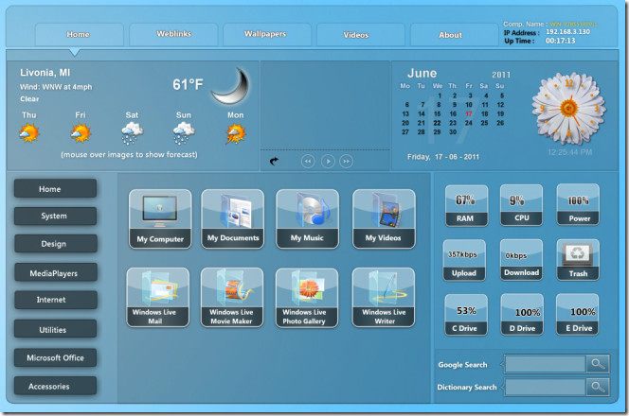Viewport: 629px width, 416px height.
Task: Open the My Computer icon
Action: [x=160, y=218]
